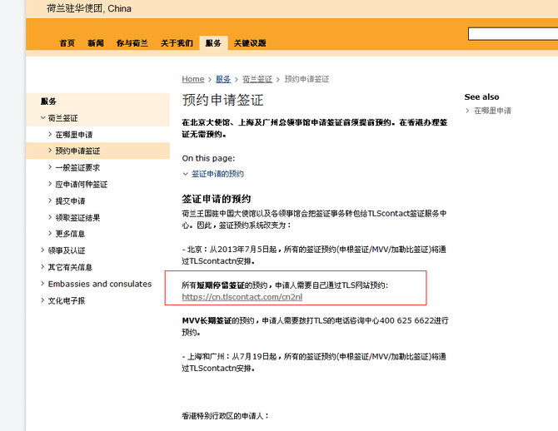
Task: Open 在哪里申请 under See also
Action: pyautogui.click(x=492, y=111)
